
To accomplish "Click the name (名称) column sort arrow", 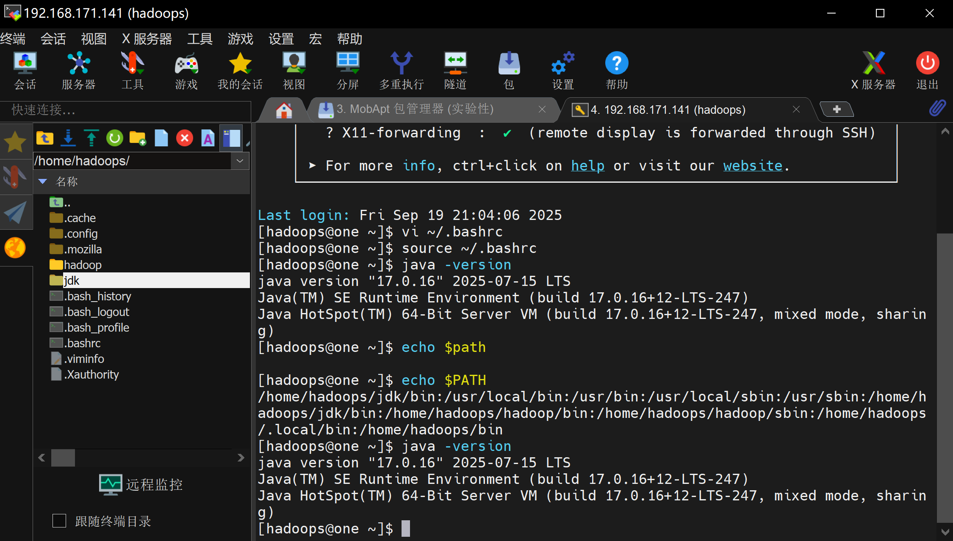I will click(x=42, y=182).
